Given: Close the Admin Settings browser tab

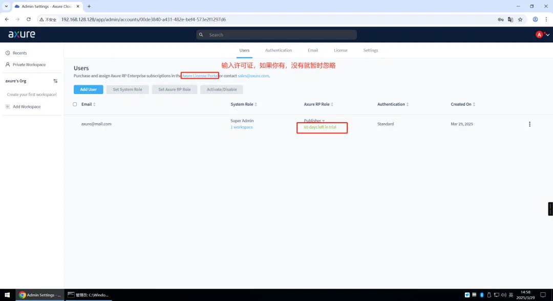Looking at the screenshot, I should coord(78,6).
